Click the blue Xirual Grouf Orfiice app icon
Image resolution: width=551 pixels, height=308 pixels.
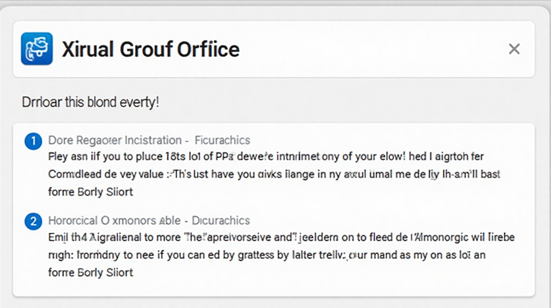point(37,49)
